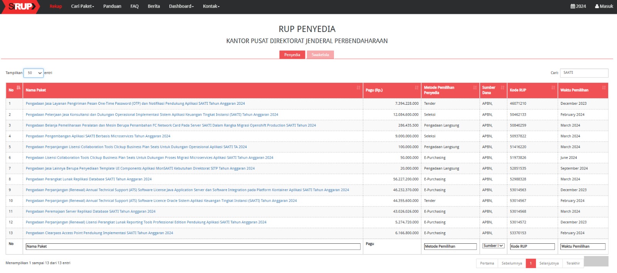The width and height of the screenshot is (617, 273).
Task: Select page 1 in pagination
Action: 531,263
